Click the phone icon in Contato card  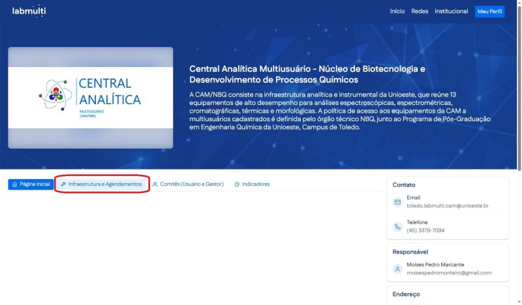pyautogui.click(x=397, y=227)
